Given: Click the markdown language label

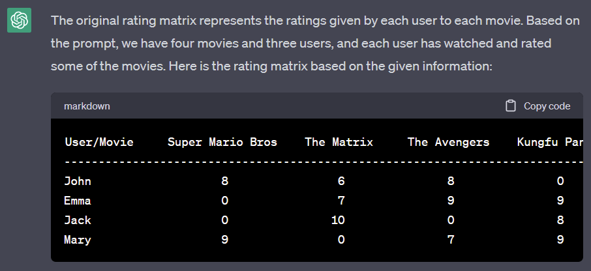Looking at the screenshot, I should pos(87,106).
